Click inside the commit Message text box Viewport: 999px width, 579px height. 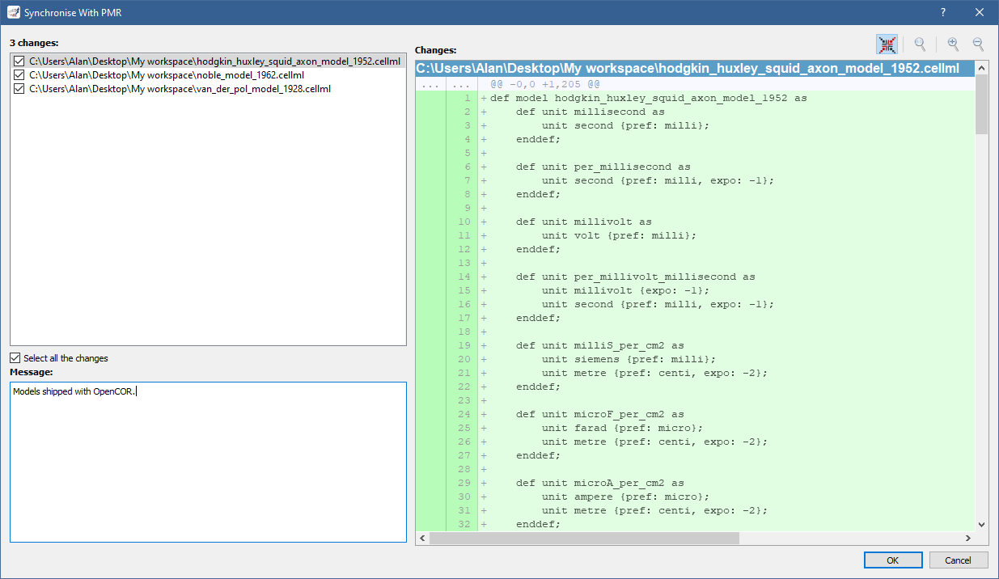(x=208, y=461)
